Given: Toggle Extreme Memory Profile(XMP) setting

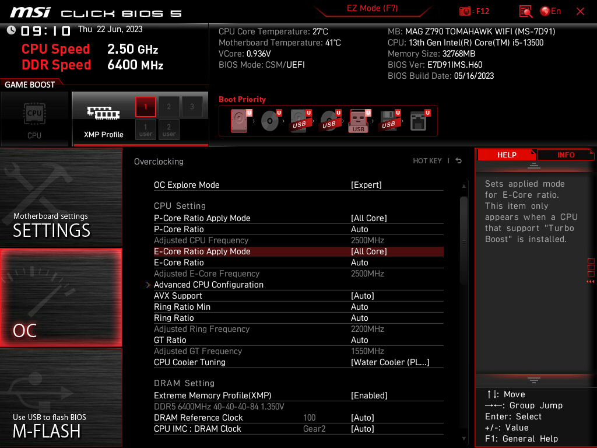Looking at the screenshot, I should [x=298, y=395].
